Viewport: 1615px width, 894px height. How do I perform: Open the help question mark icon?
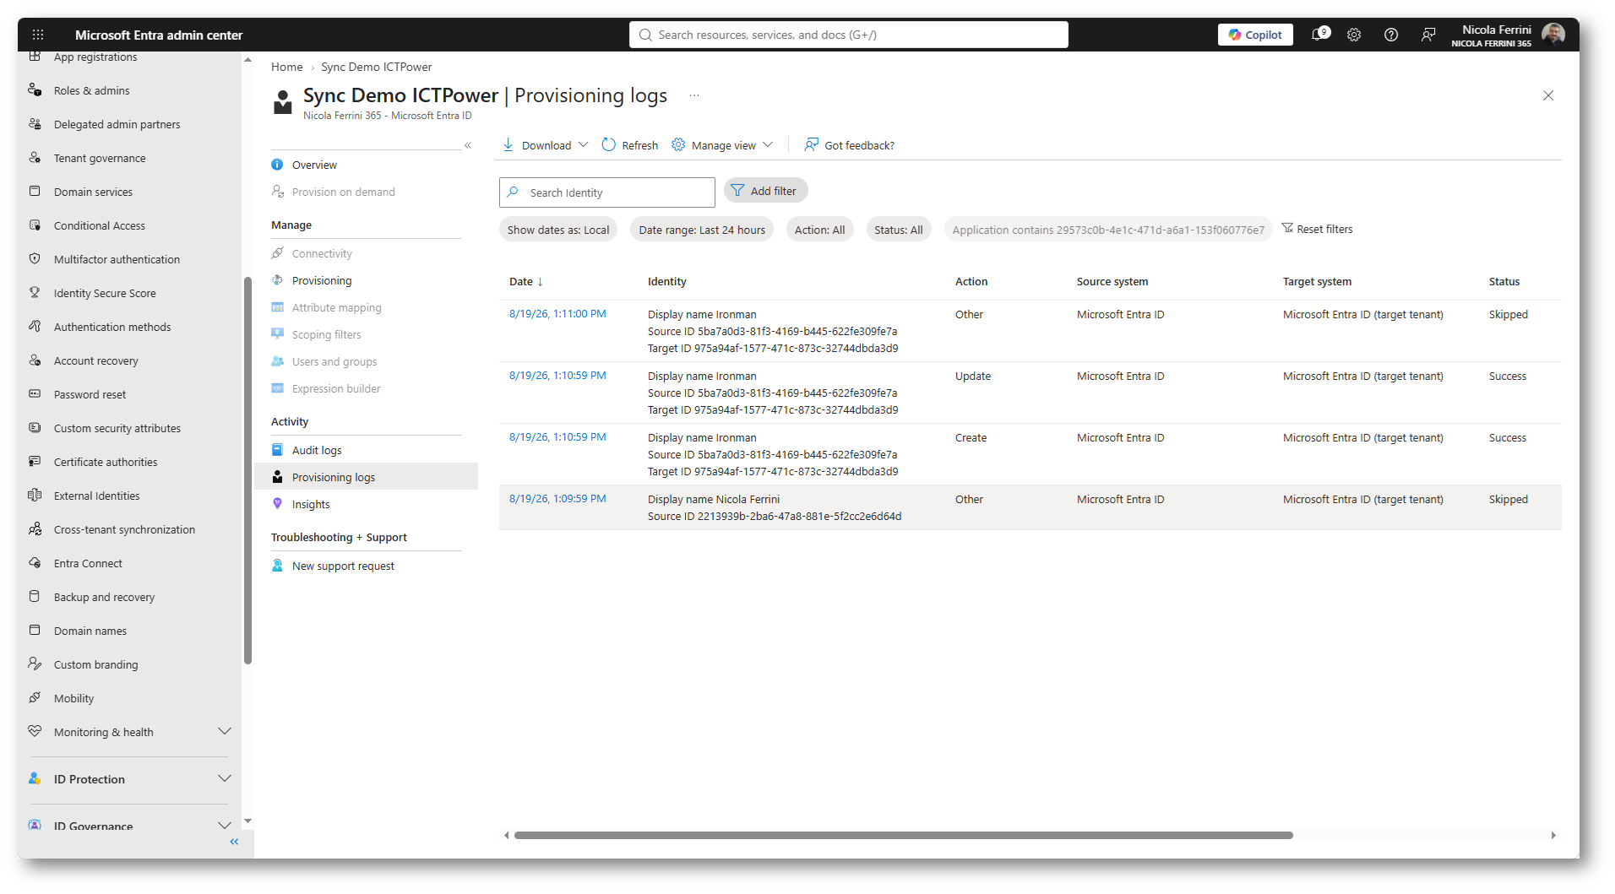coord(1391,35)
